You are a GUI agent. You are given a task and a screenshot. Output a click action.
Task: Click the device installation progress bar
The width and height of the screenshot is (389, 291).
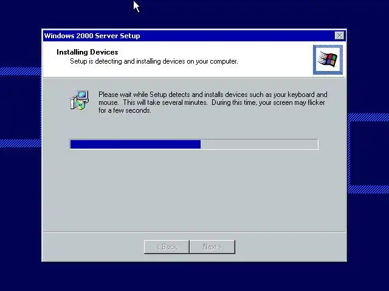tap(194, 144)
